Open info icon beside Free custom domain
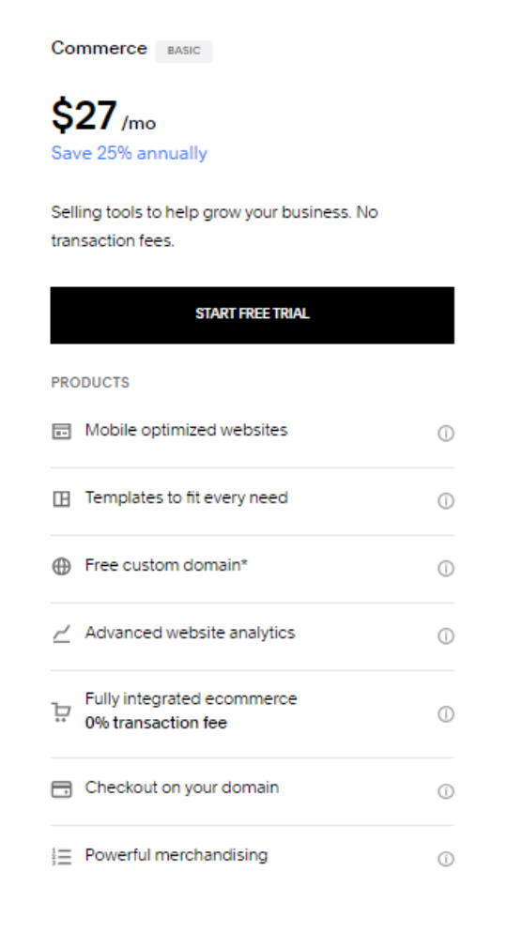 446,568
